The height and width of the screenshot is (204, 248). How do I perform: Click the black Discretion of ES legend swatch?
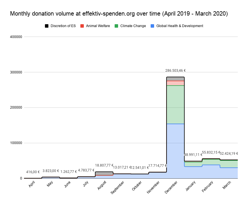pos(47,26)
